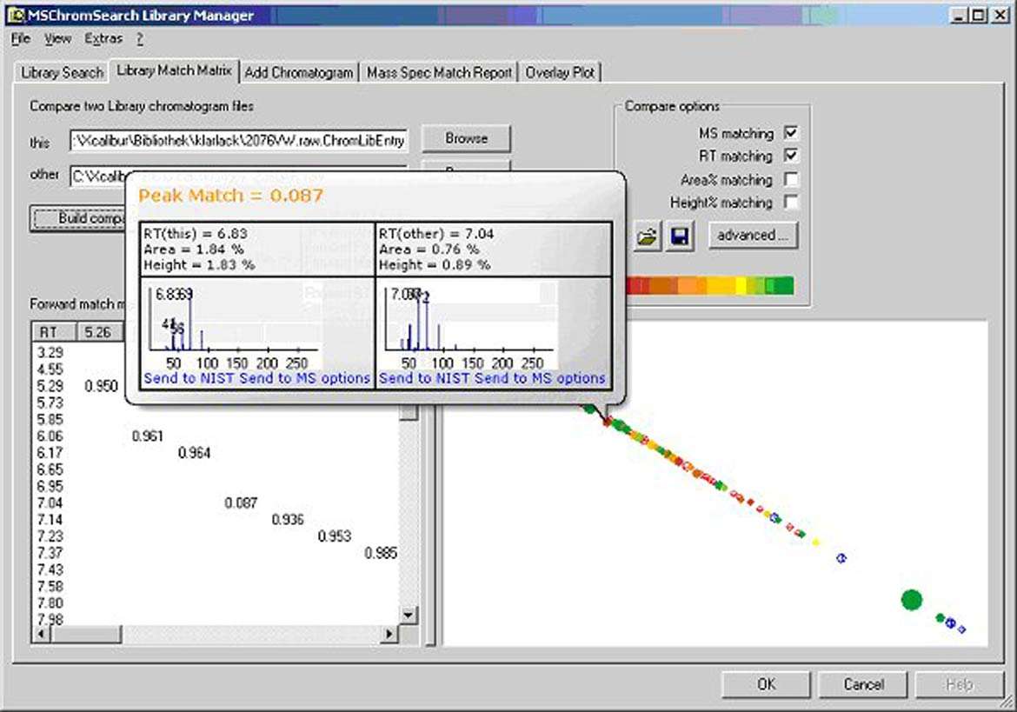This screenshot has width=1017, height=712.
Task: Click the Peak Match = 0.087 heading
Action: coord(231,196)
